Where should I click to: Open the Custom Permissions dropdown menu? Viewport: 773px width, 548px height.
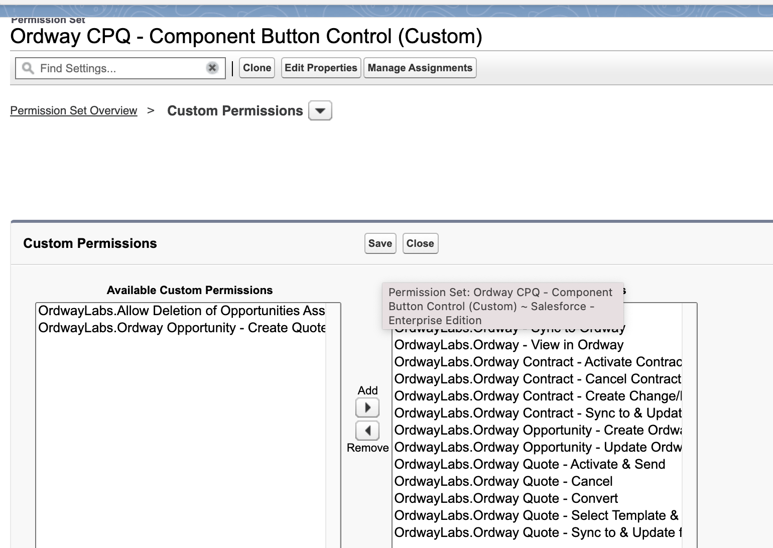320,110
